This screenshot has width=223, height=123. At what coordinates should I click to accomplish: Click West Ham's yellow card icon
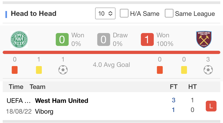click(x=184, y=70)
